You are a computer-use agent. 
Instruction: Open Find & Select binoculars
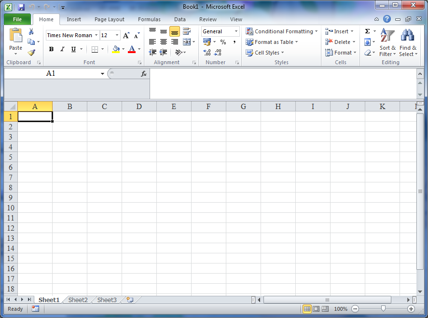coord(408,42)
